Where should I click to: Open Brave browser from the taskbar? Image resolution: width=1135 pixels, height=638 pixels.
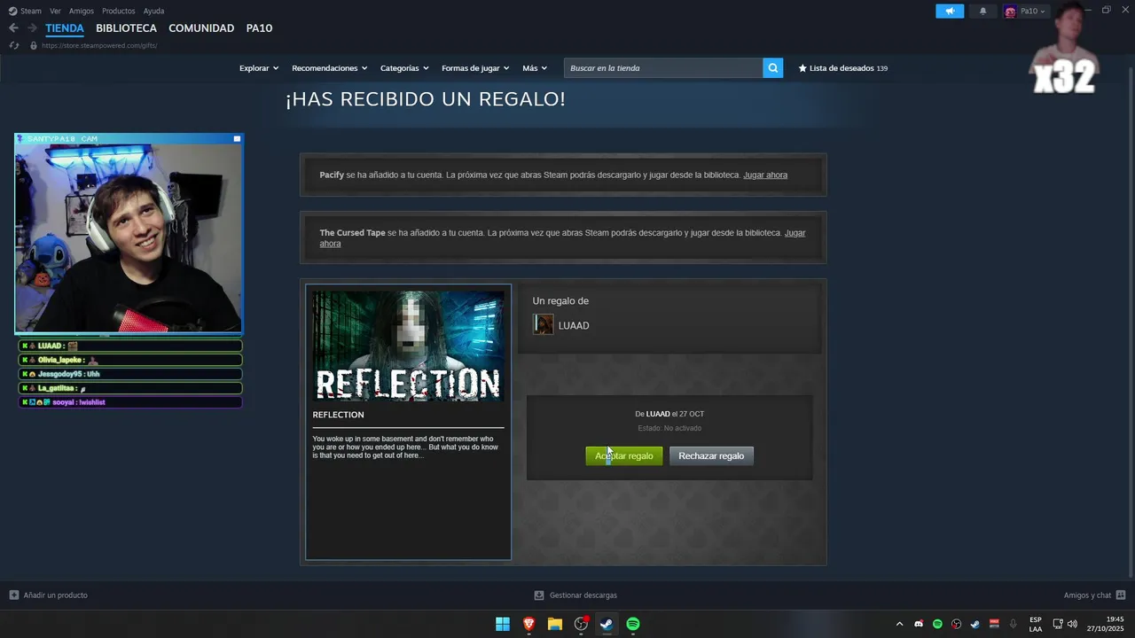529,624
